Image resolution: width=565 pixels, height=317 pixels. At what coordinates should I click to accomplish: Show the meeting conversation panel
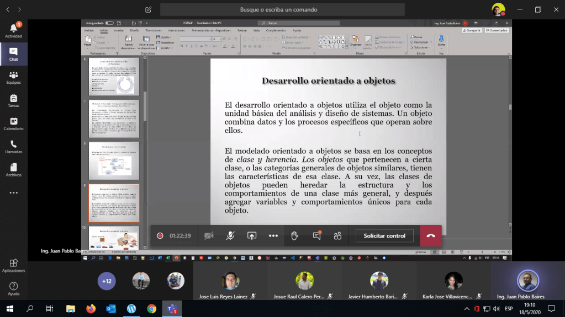pyautogui.click(x=316, y=236)
